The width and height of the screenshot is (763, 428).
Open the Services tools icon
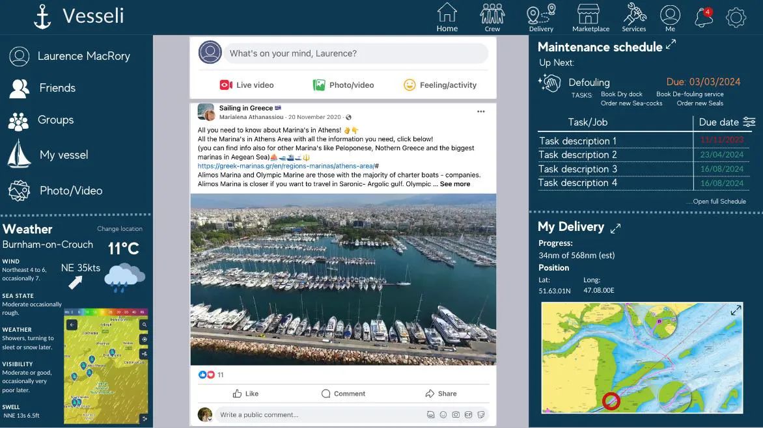pyautogui.click(x=633, y=14)
